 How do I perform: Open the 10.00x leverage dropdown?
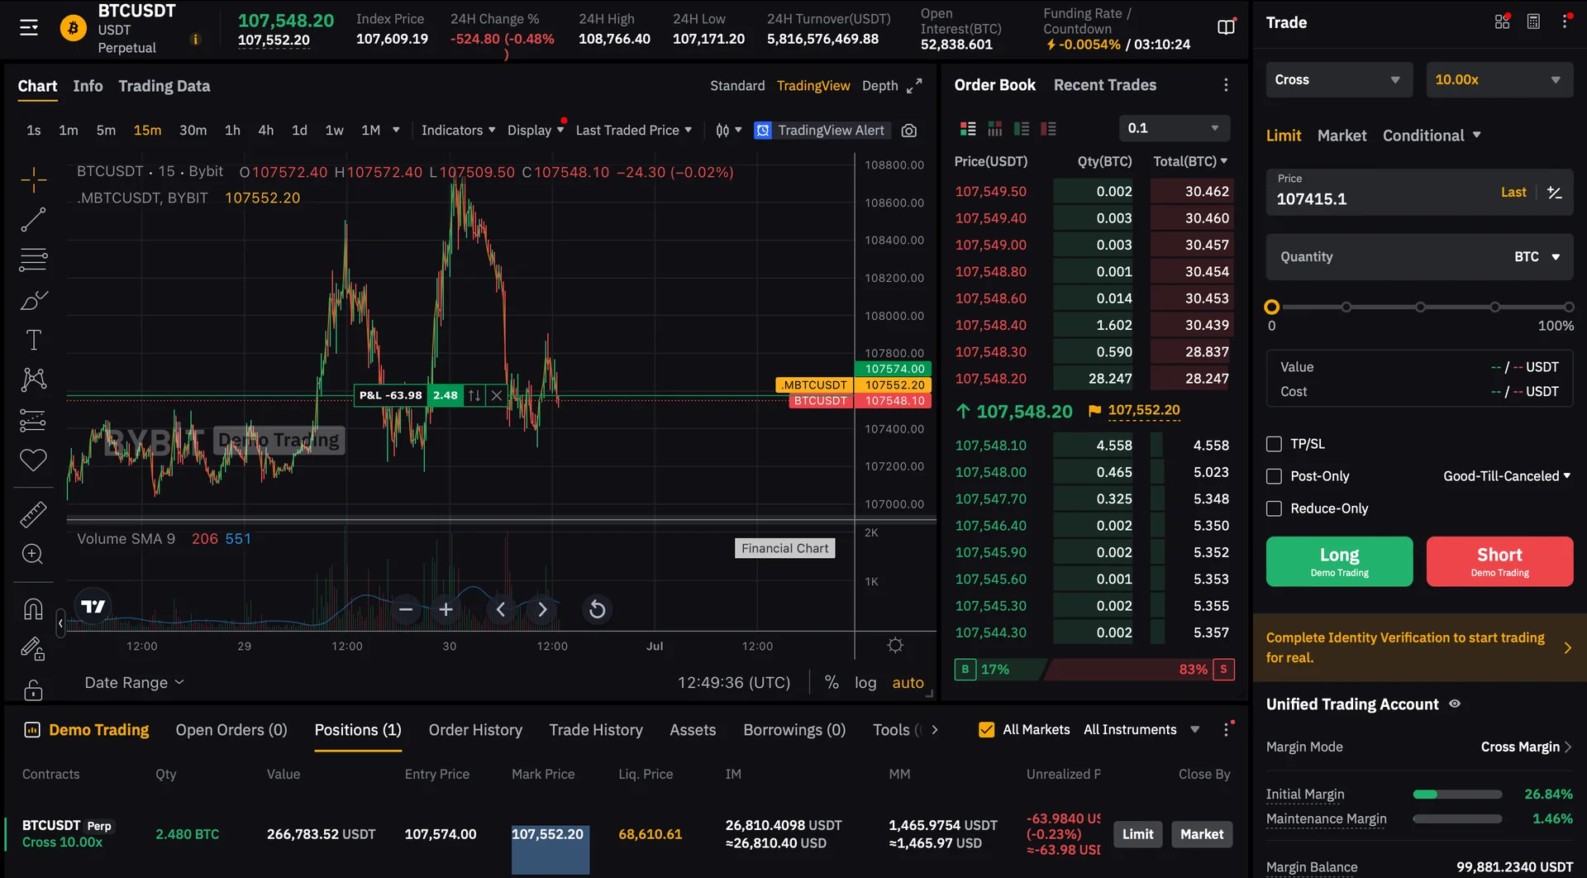point(1499,80)
